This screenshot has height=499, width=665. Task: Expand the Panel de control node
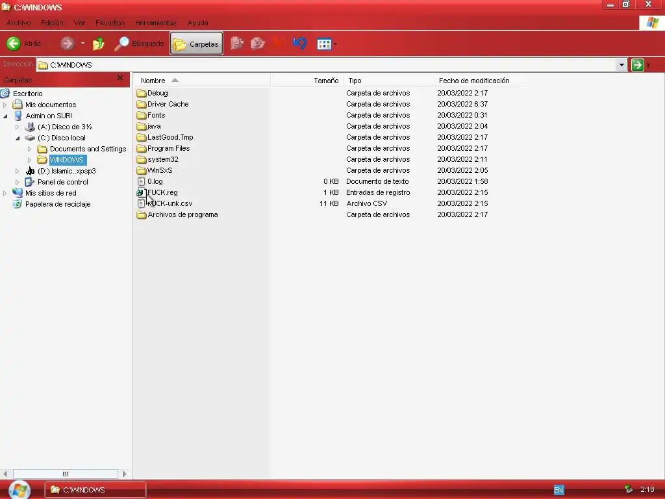(x=17, y=182)
